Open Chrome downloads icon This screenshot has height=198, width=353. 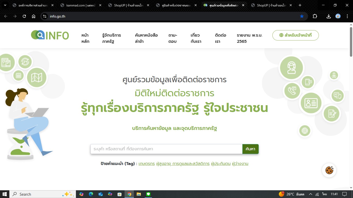328,16
